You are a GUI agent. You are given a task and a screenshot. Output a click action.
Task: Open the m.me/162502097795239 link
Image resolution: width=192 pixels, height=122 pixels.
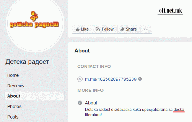pos(111,79)
